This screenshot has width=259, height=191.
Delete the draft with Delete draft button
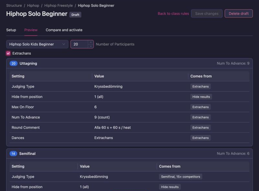239,14
